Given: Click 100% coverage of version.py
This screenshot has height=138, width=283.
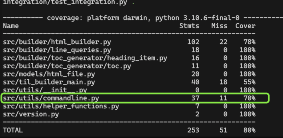Looking at the screenshot, I should pyautogui.click(x=247, y=114).
